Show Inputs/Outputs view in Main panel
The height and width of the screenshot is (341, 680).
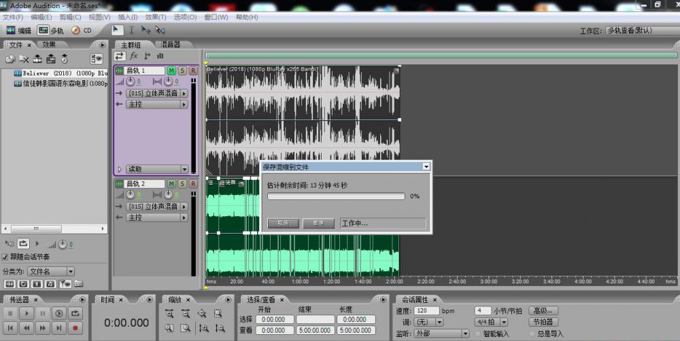[120, 56]
